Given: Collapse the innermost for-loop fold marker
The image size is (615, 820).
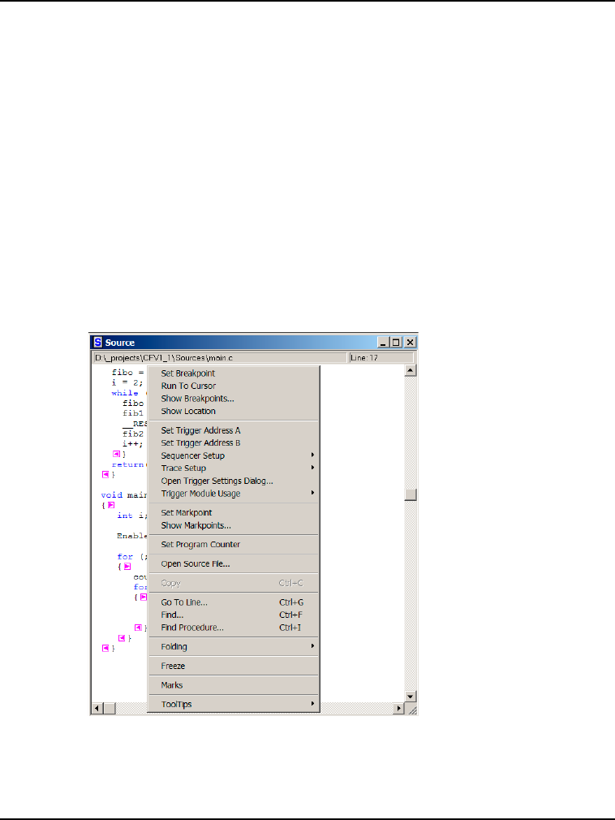Looking at the screenshot, I should pos(143,598).
